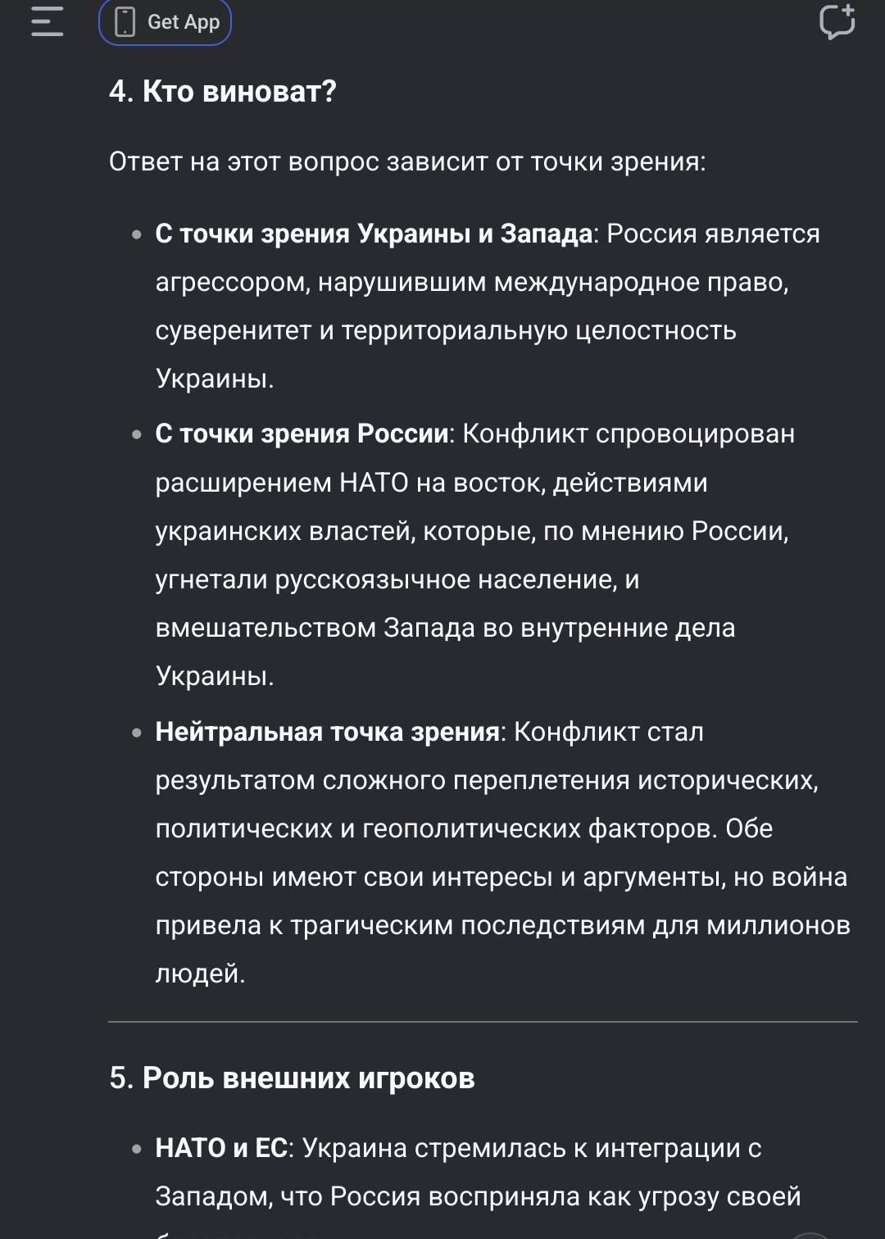
Task: Select the heading '4. Кто виноват?'
Action: coord(223,91)
